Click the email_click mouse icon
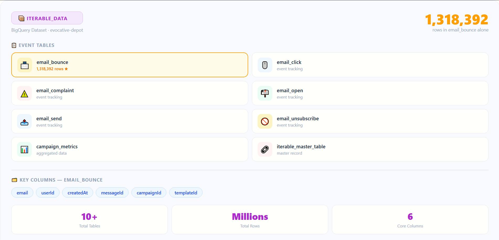Screen dimensions: 499x240 [265, 65]
